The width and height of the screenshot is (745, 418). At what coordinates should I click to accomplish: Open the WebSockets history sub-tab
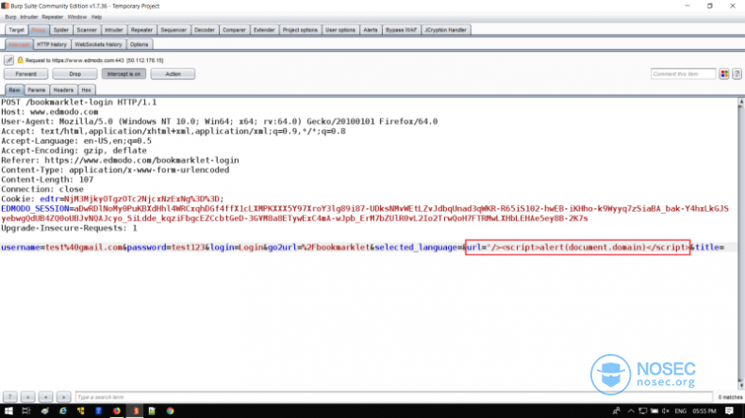pos(98,44)
